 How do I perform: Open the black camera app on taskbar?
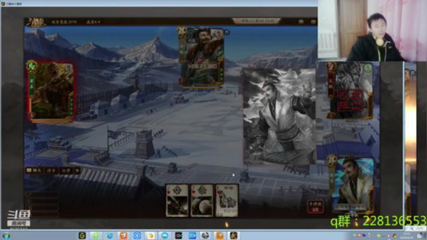tap(179, 235)
